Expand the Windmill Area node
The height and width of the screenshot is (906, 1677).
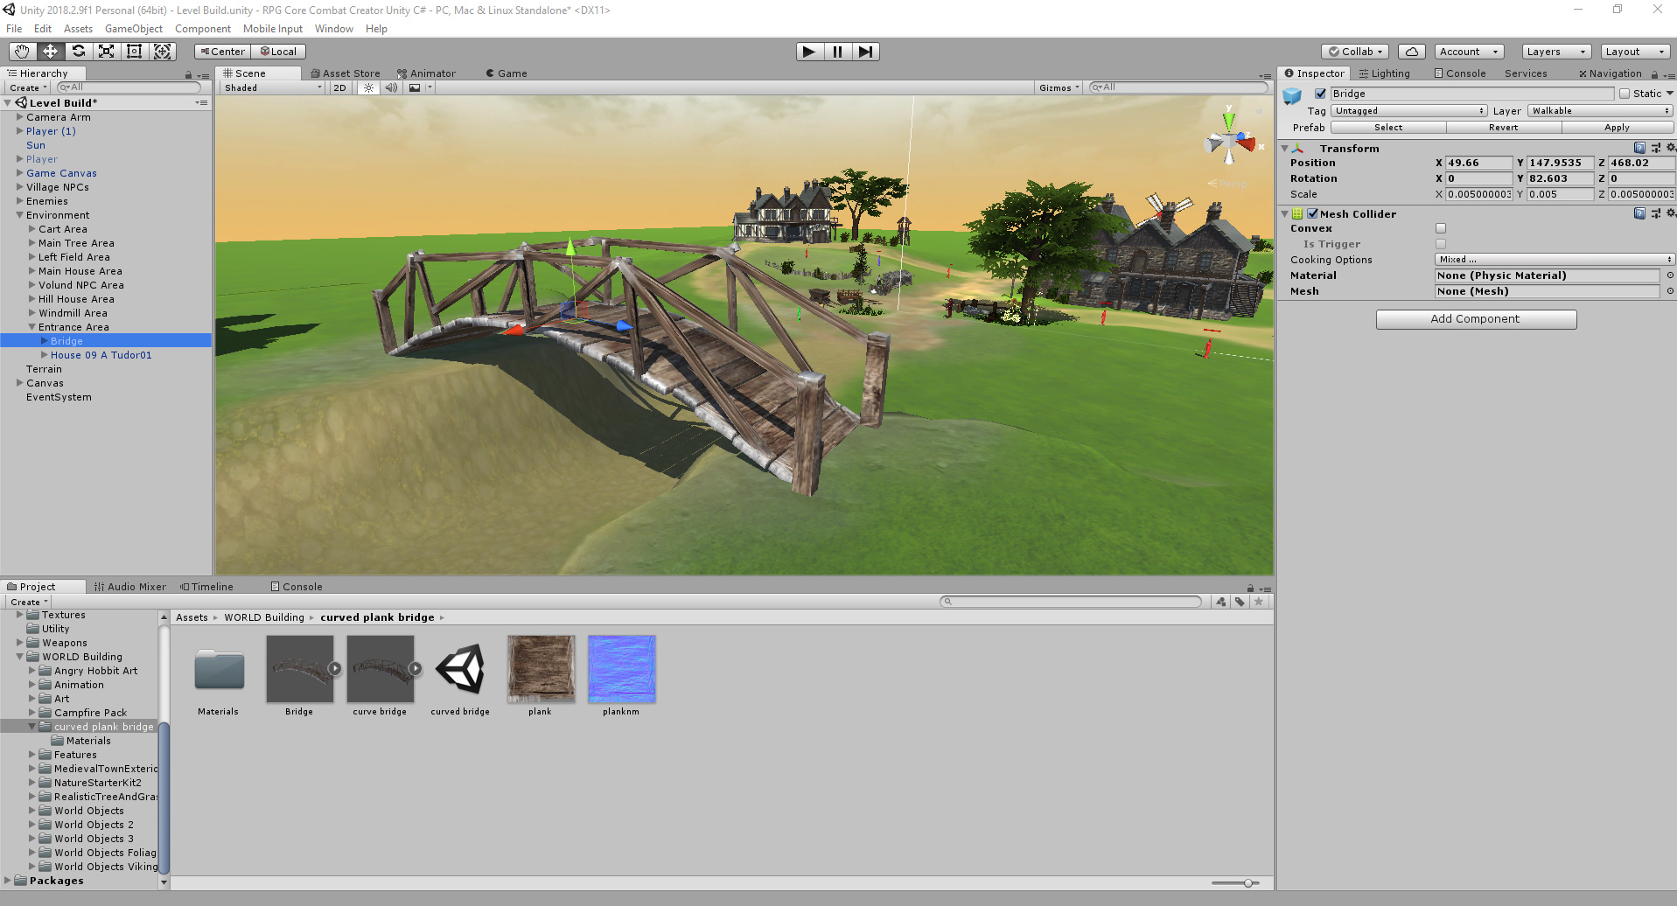[32, 313]
